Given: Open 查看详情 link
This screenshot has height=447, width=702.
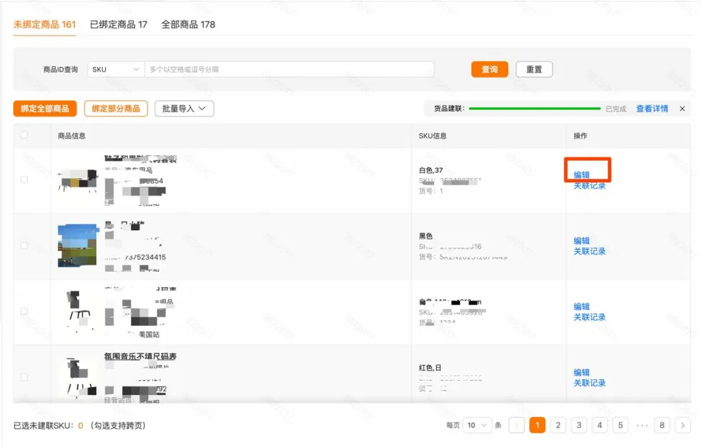Looking at the screenshot, I should coord(652,109).
